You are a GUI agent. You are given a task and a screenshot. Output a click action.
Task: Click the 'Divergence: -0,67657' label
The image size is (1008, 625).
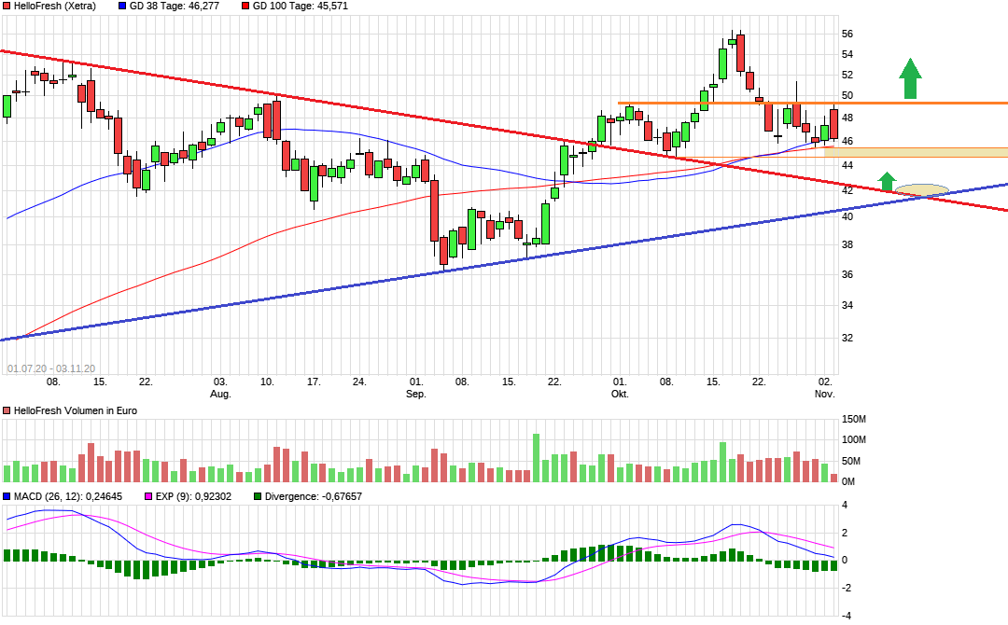click(x=313, y=496)
